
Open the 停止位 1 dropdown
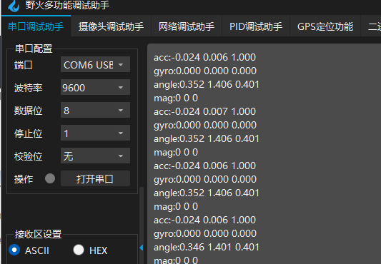click(95, 133)
